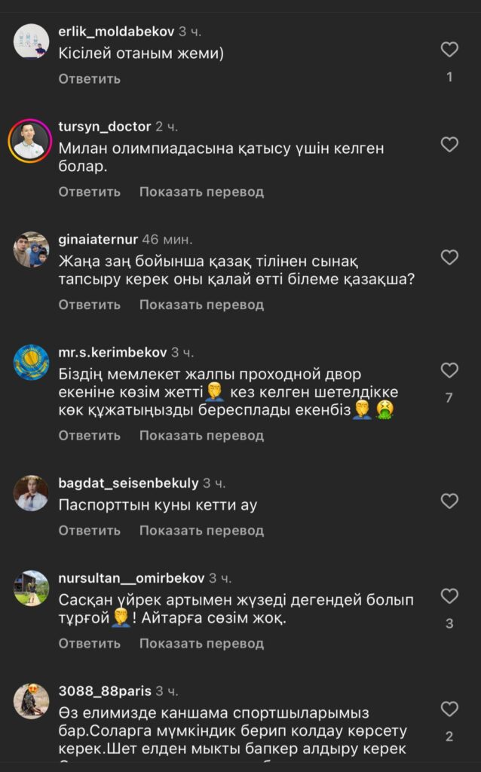Viewport: 481px width, 772px height.
Task: Heart bagdat_seisenbekuly's comment
Action: (449, 501)
